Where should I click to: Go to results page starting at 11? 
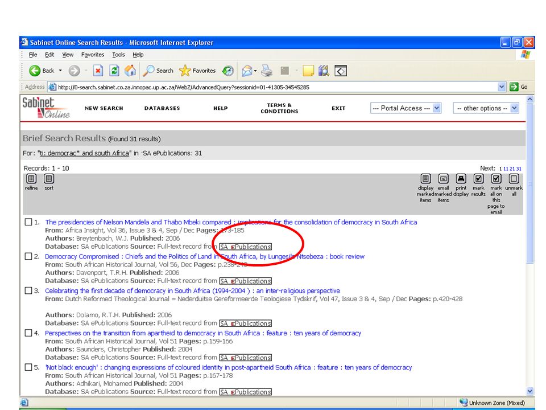506,169
